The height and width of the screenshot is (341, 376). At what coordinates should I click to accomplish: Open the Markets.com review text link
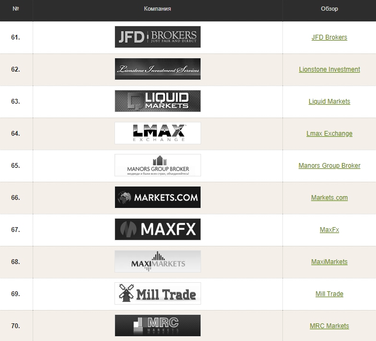[329, 198]
